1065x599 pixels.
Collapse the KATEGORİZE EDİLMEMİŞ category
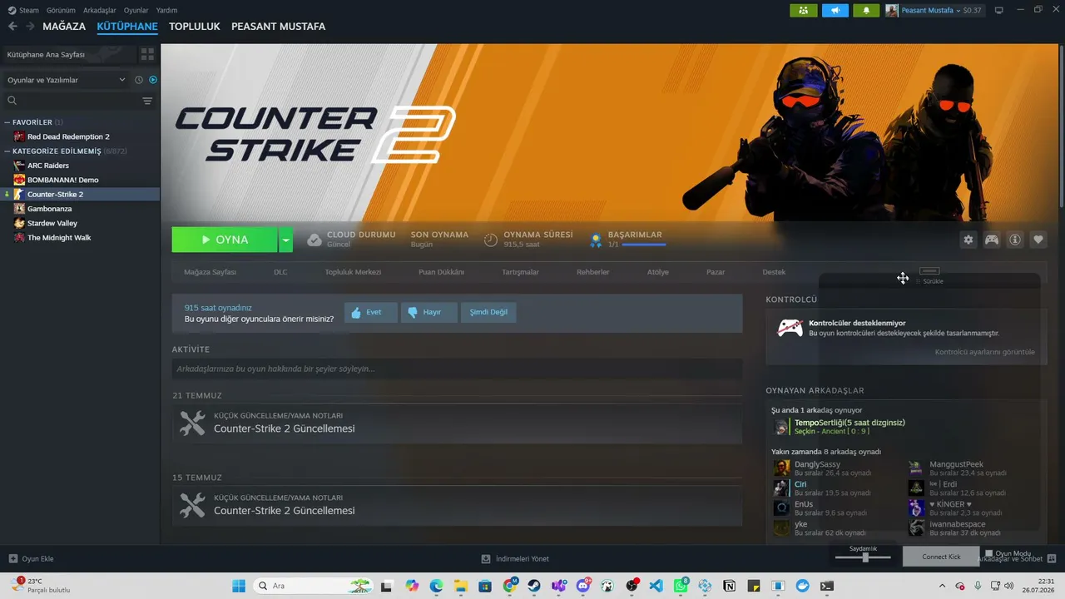7,151
